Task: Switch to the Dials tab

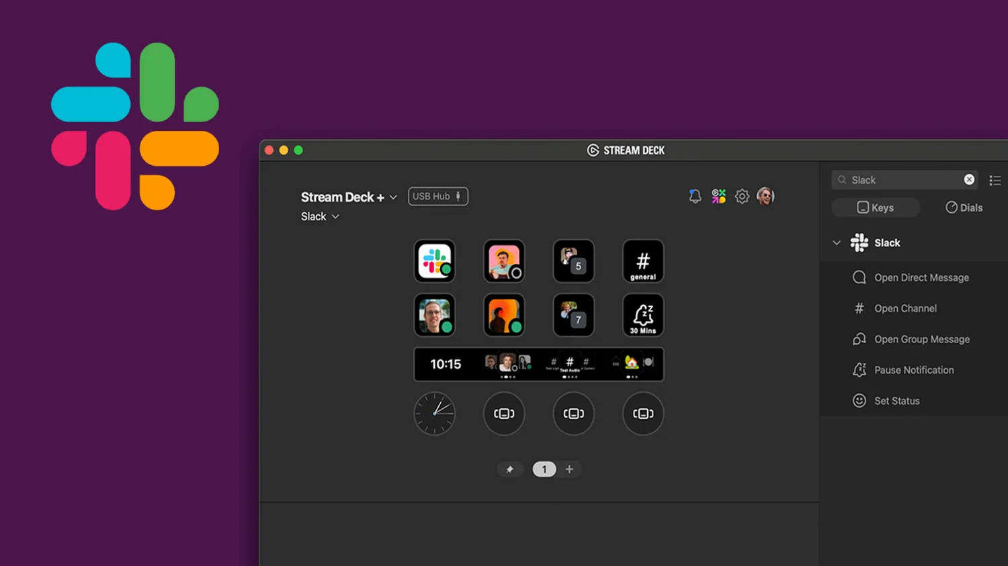Action: point(964,207)
